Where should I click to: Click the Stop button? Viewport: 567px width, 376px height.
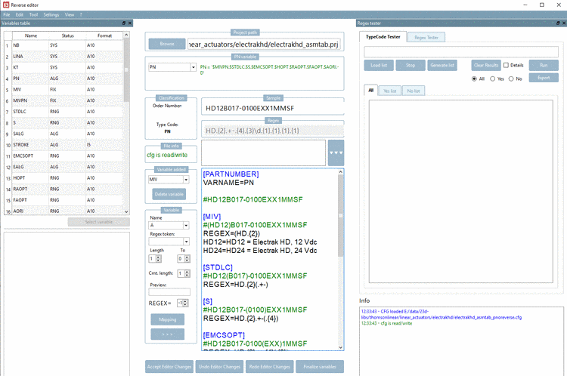[411, 66]
